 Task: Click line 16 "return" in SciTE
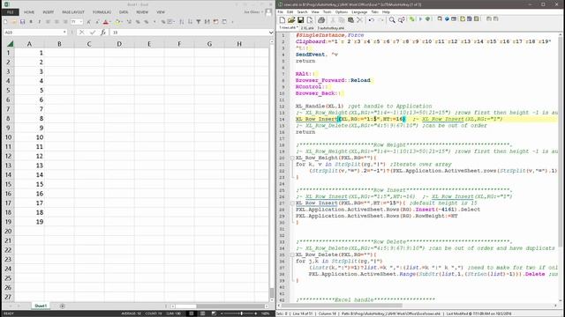[305, 132]
